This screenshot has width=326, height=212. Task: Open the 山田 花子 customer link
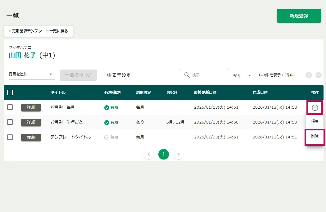23,56
